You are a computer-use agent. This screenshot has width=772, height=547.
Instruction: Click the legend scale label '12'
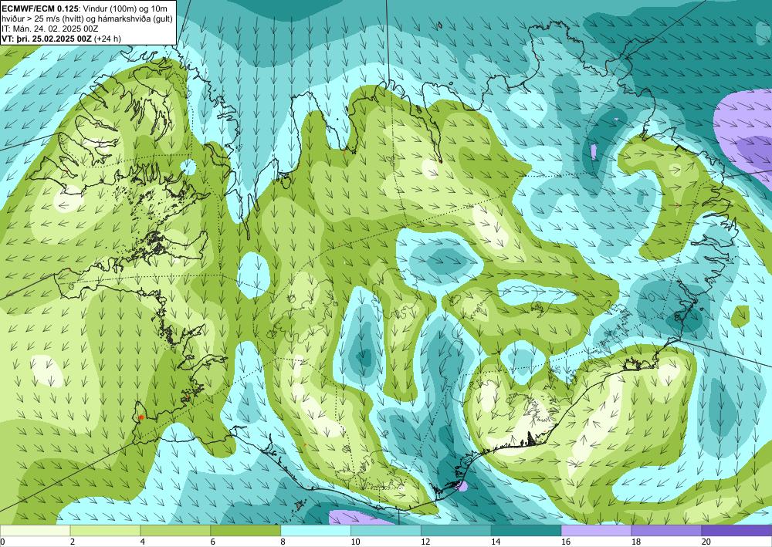coord(425,542)
